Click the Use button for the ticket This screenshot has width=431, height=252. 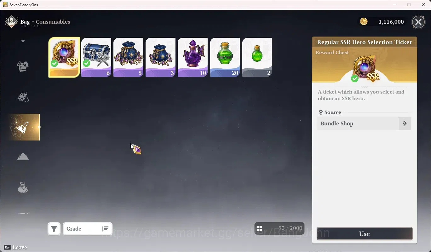click(365, 234)
